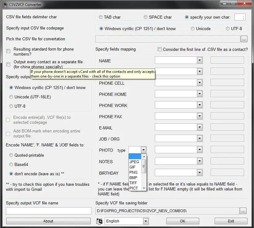The width and height of the screenshot is (254, 228).
Task: Click the E-MAIL preview field on right
Action: pyautogui.click(x=227, y=127)
